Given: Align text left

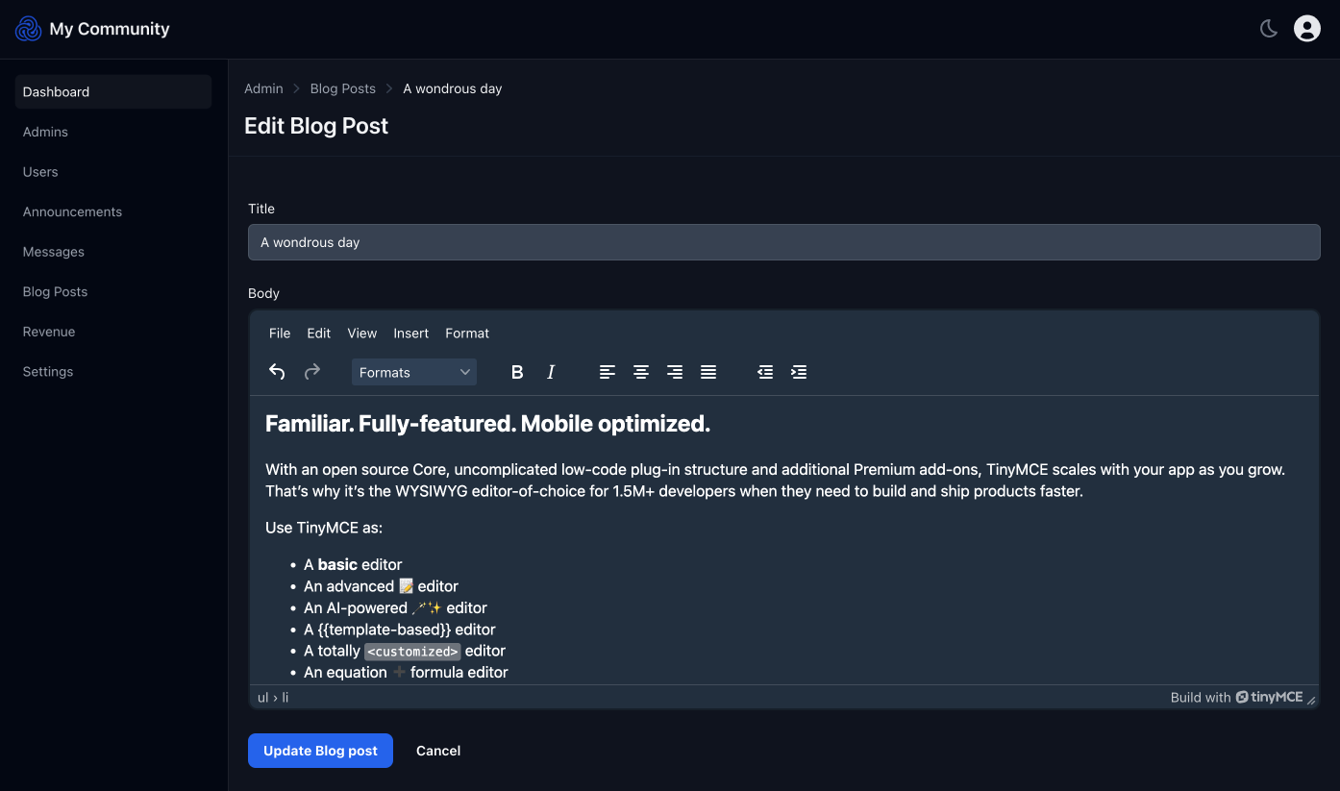Looking at the screenshot, I should [608, 372].
